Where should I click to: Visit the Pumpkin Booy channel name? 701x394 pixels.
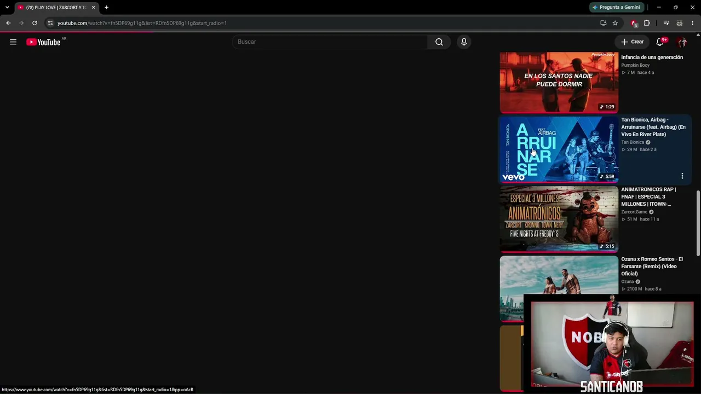point(635,66)
